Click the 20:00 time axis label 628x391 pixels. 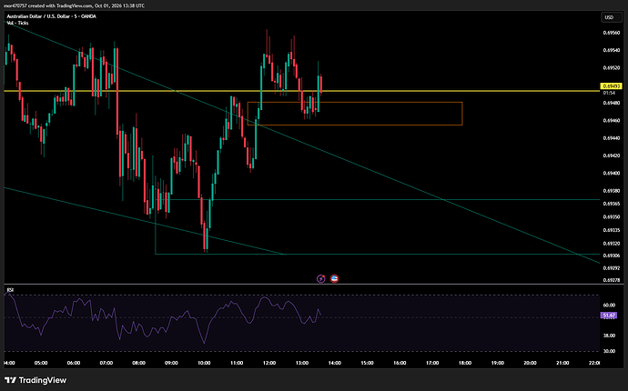(x=530, y=363)
